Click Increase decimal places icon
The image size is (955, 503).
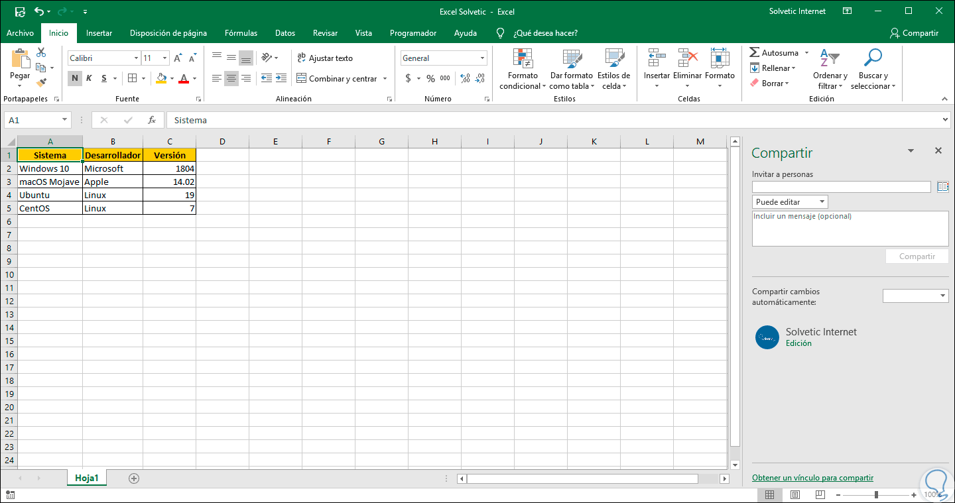click(465, 78)
